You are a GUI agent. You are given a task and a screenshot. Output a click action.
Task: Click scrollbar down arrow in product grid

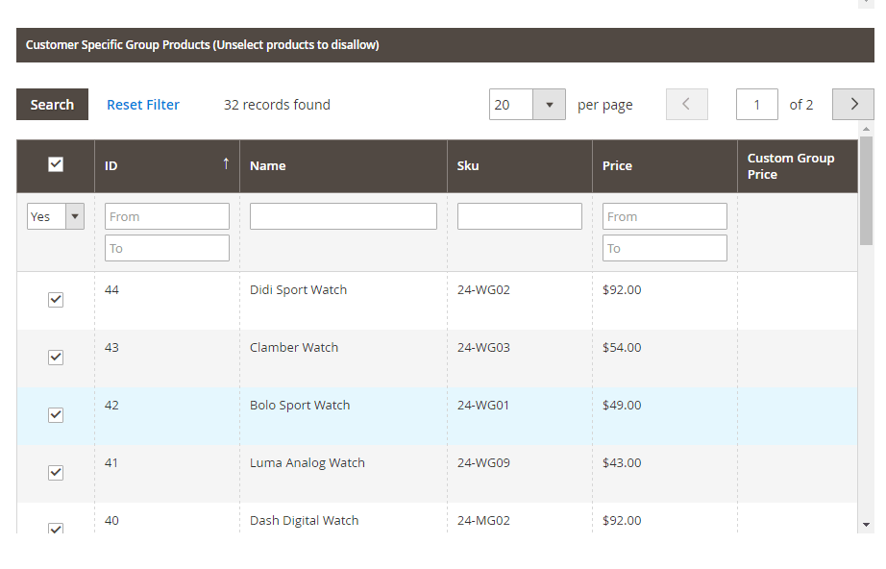[867, 525]
